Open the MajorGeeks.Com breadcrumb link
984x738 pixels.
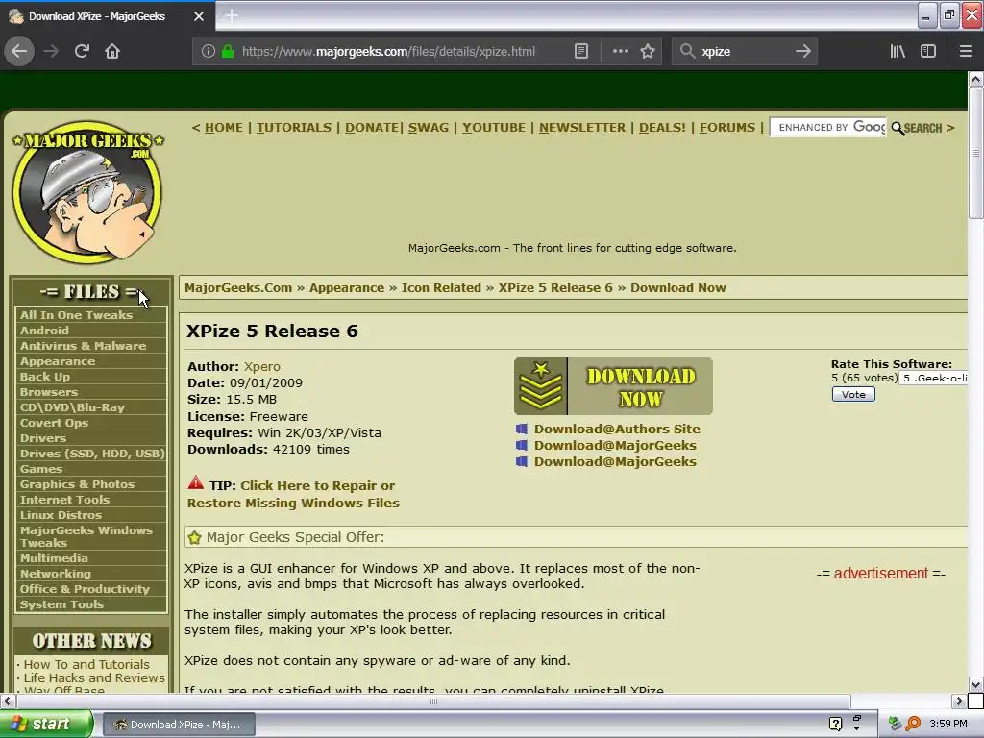pyautogui.click(x=238, y=287)
